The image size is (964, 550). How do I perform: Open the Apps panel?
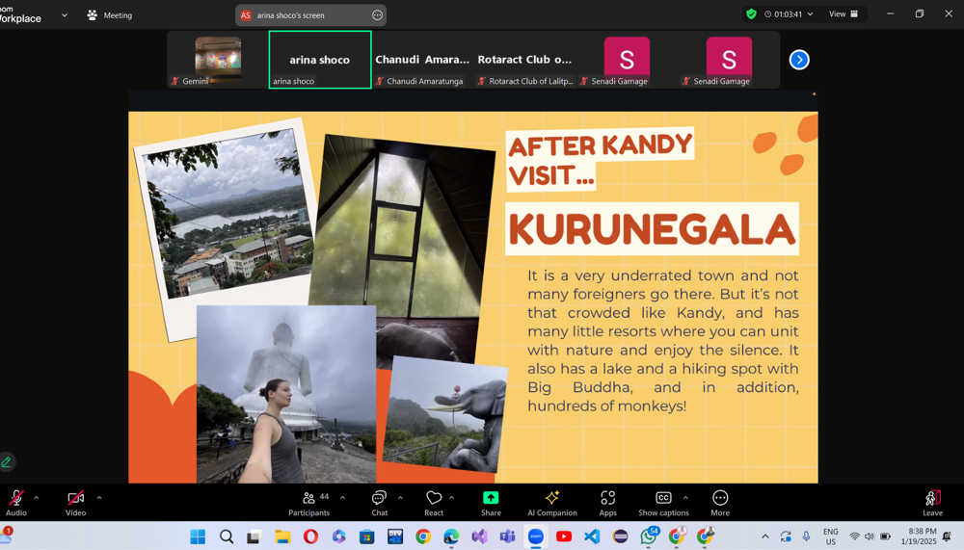point(607,502)
